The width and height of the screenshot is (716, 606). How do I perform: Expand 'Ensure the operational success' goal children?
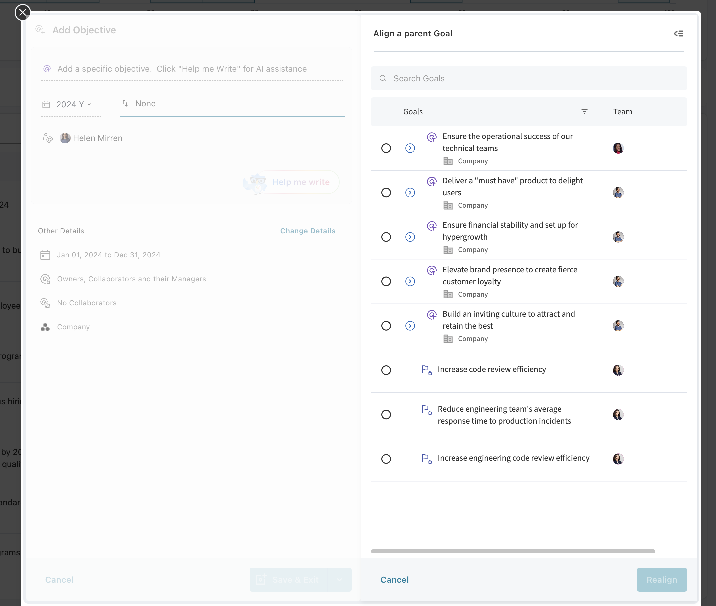[x=410, y=148]
